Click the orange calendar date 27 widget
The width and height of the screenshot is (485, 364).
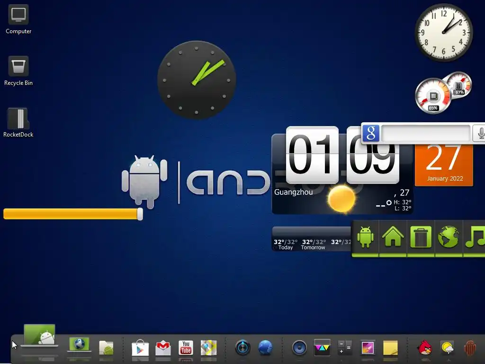click(444, 164)
